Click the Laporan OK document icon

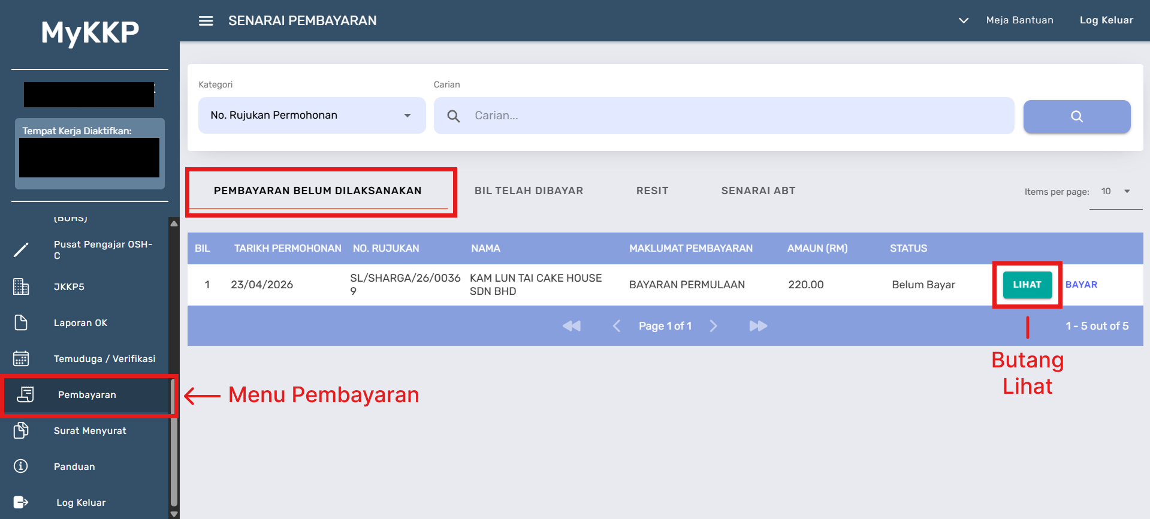coord(21,322)
